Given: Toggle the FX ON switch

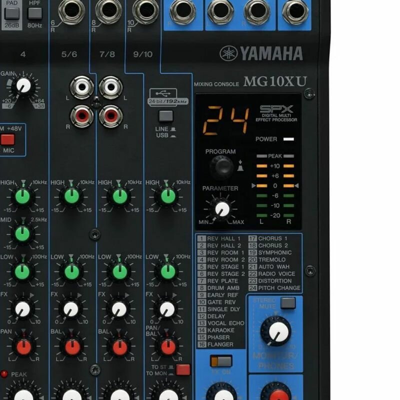Looking at the screenshot, I should click(x=221, y=361).
